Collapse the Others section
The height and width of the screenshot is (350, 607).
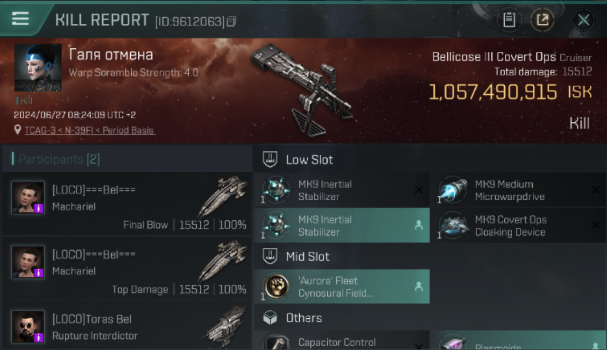click(271, 318)
